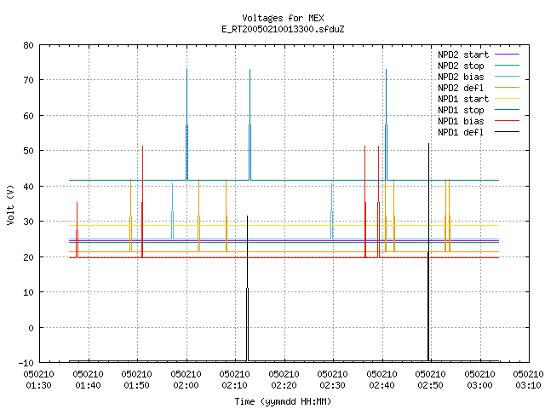545x409 pixels.
Task: Click the file name 'E_RT20050210013300.sfduZ'
Action: pyautogui.click(x=283, y=29)
